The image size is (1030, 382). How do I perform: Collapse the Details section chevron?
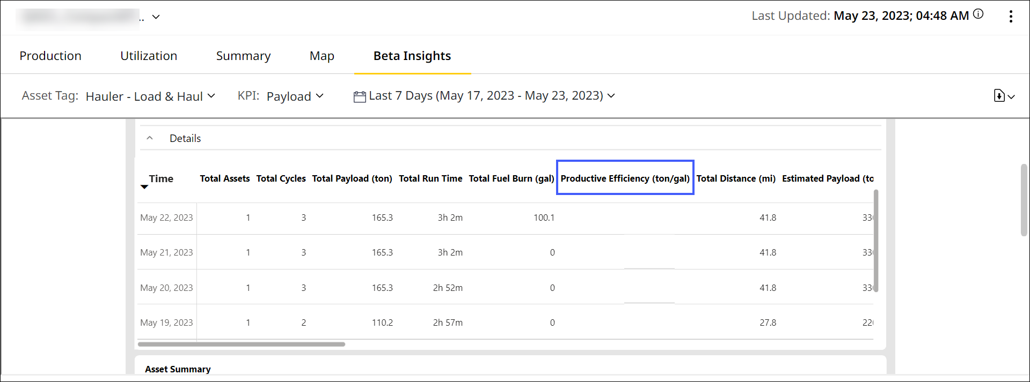tap(150, 138)
